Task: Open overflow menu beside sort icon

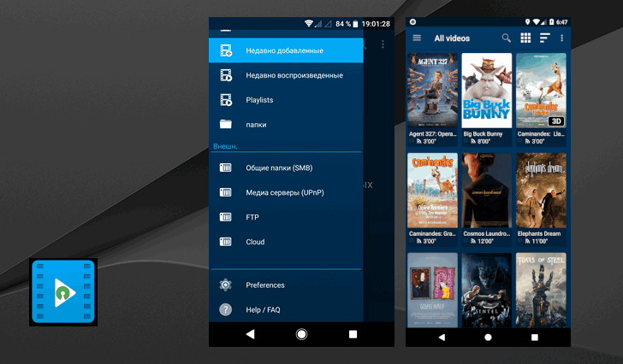Action: click(561, 38)
